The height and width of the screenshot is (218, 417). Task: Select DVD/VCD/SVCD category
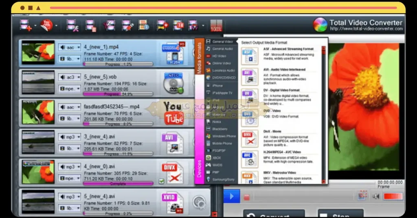(x=221, y=78)
